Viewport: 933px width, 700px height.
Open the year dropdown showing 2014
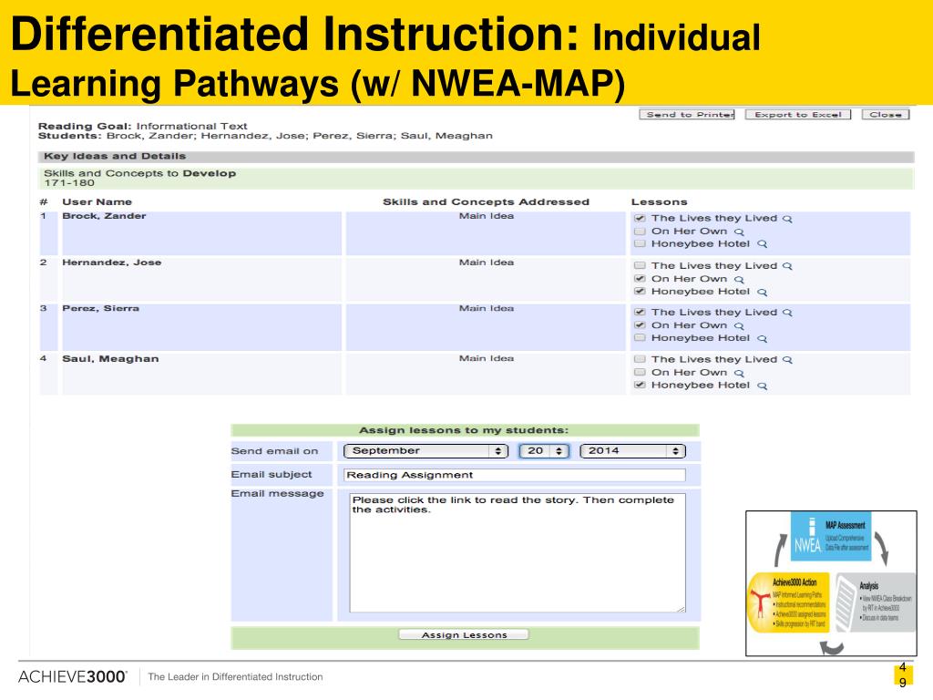[x=632, y=451]
